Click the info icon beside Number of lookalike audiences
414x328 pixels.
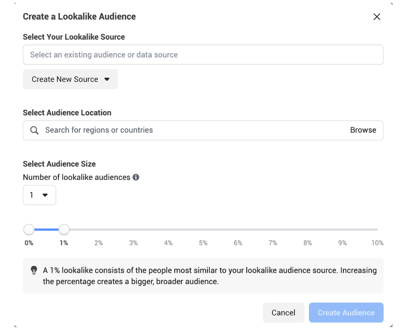[x=136, y=178]
